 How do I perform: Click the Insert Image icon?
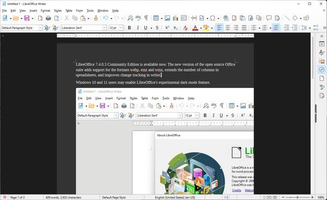(x=167, y=18)
